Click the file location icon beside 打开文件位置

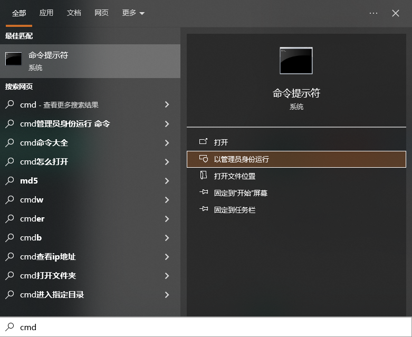coord(204,176)
